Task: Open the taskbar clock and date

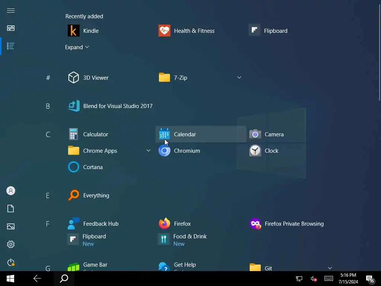Action: 348,279
